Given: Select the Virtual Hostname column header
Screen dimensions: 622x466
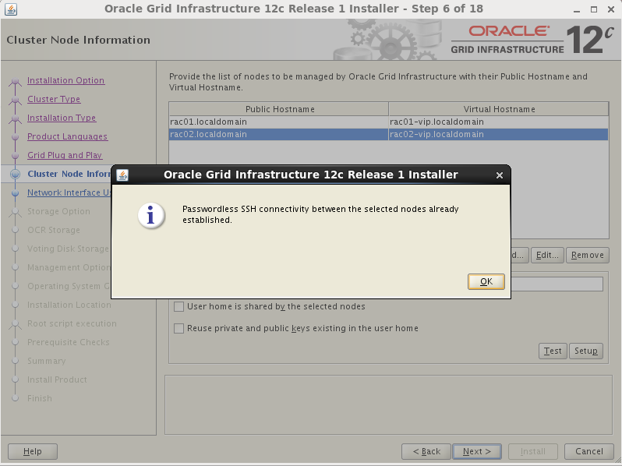Looking at the screenshot, I should click(x=499, y=109).
